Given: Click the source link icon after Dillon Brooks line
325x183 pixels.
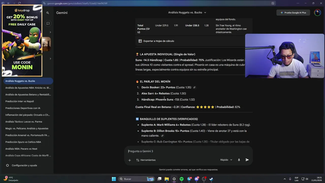Looking at the screenshot, I should tap(162, 136).
